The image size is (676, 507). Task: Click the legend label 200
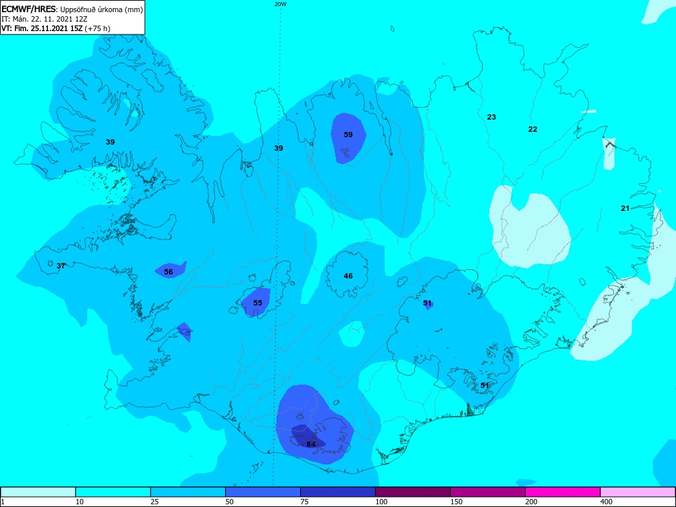click(531, 502)
